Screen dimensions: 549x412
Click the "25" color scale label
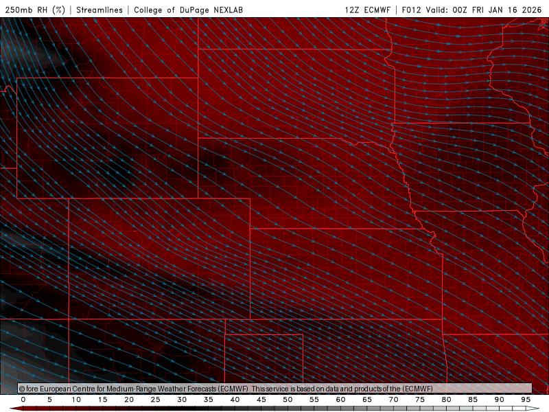[x=156, y=400]
